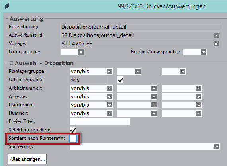This screenshot has width=227, height=166.
Task: Open the Datensprache dropdown
Action: (x=81, y=52)
